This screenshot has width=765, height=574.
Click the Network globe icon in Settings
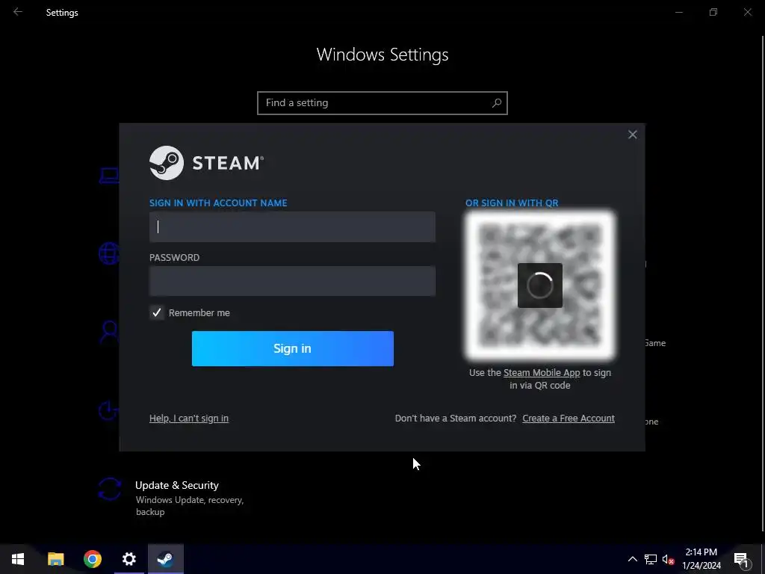(109, 253)
